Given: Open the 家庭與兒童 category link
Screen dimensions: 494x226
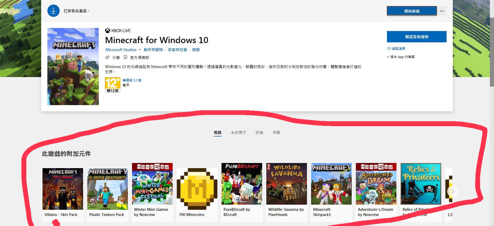Looking at the screenshot, I should (x=177, y=50).
